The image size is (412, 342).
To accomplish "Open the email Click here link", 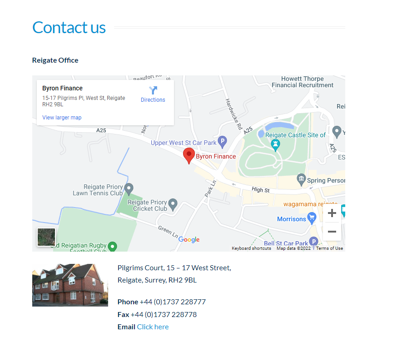I will pyautogui.click(x=153, y=327).
